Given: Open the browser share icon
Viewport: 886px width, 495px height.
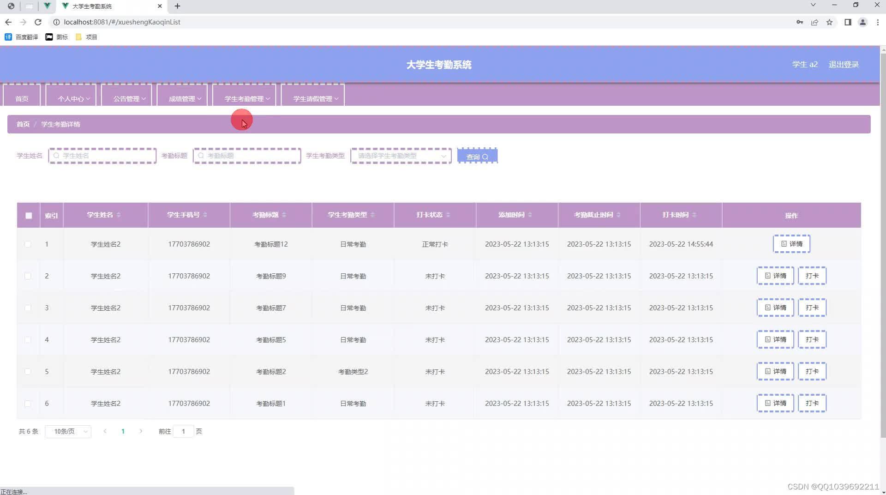Looking at the screenshot, I should 814,22.
